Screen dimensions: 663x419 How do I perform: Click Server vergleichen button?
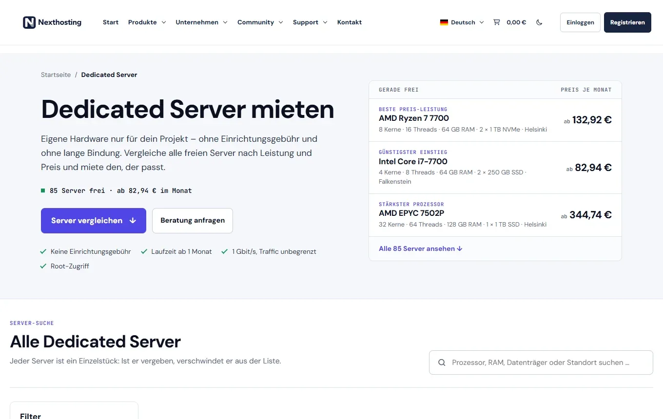click(94, 221)
